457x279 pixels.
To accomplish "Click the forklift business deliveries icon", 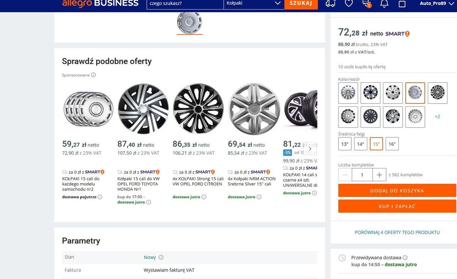I will pyautogui.click(x=330, y=4).
